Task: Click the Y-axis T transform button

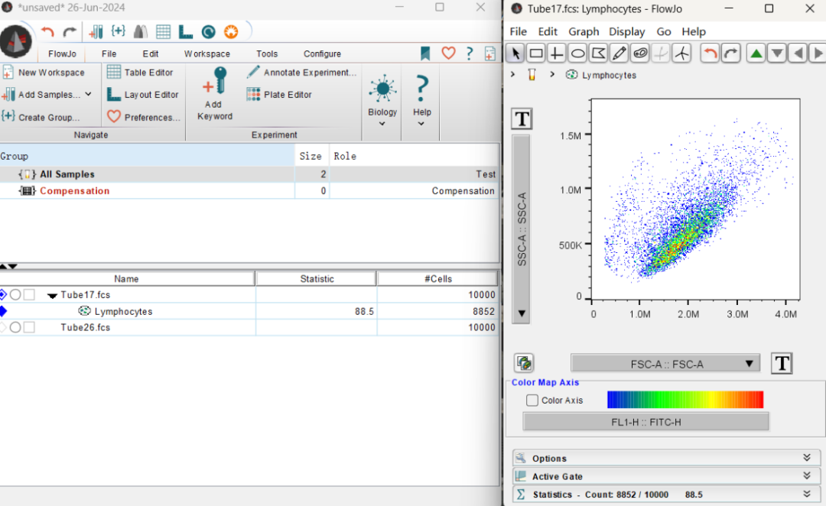Action: coord(522,118)
